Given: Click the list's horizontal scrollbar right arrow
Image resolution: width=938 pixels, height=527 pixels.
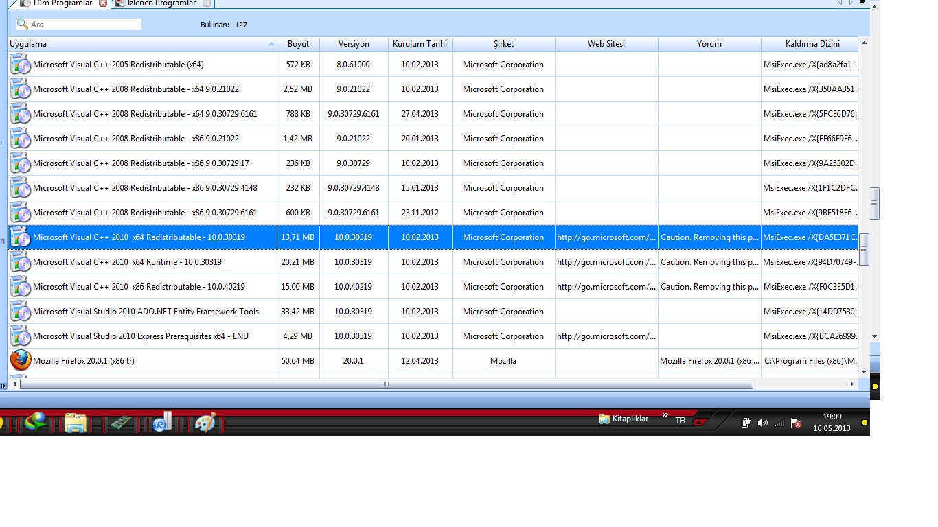Looking at the screenshot, I should coord(853,384).
